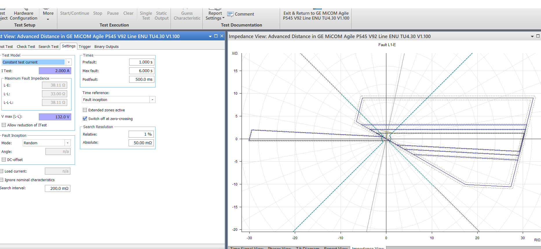Edit the Max fault time field
This screenshot has width=541, height=249.
pyautogui.click(x=142, y=71)
